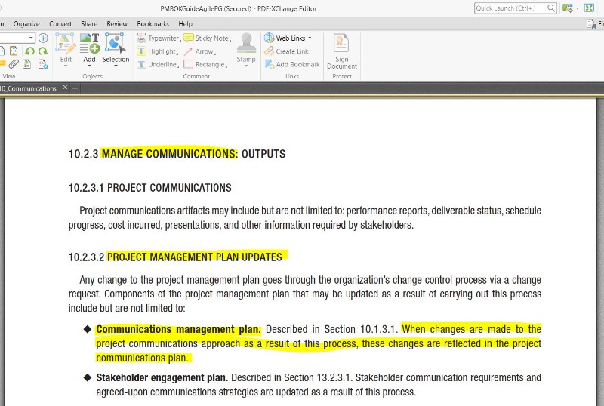This screenshot has height=406, width=604.
Task: Click the zoom in plus icon
Action: click(43, 38)
